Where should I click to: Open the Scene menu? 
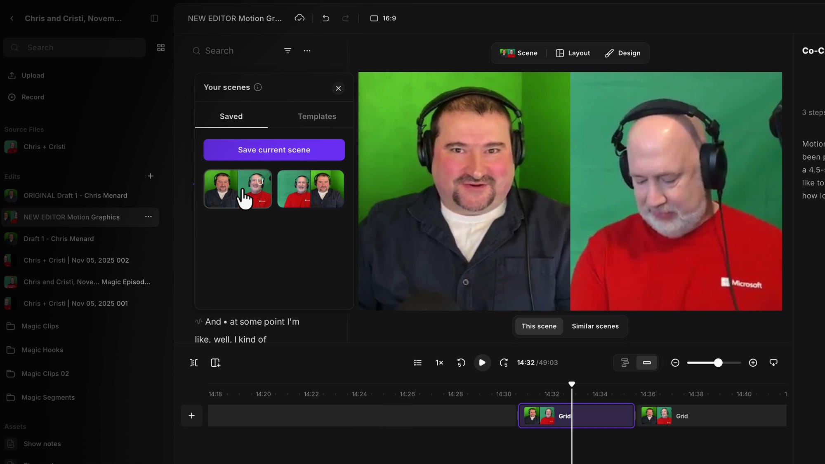(519, 53)
